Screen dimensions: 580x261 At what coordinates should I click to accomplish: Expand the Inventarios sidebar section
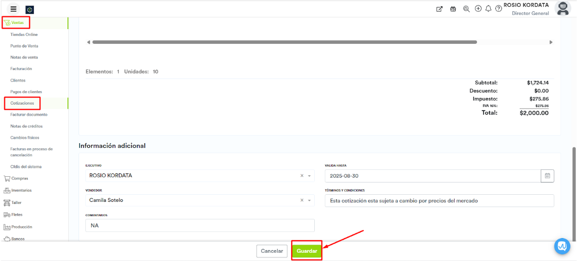click(21, 190)
